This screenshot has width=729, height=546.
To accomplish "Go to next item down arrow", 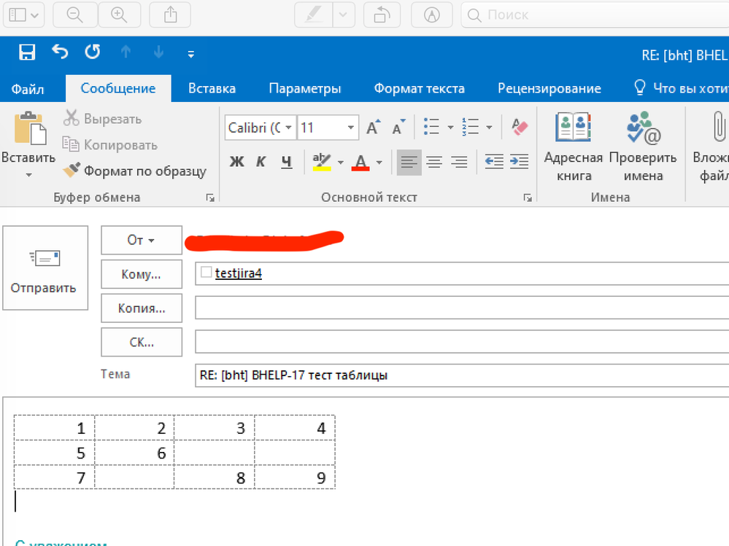I will click(158, 52).
